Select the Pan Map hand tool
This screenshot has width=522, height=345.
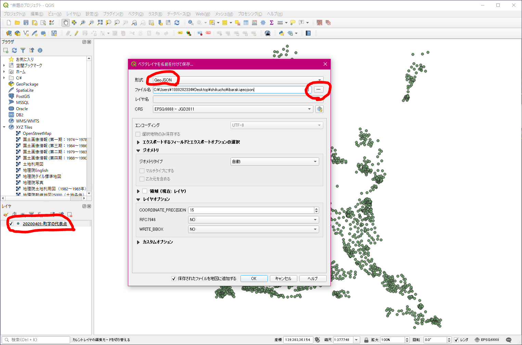tap(65, 23)
